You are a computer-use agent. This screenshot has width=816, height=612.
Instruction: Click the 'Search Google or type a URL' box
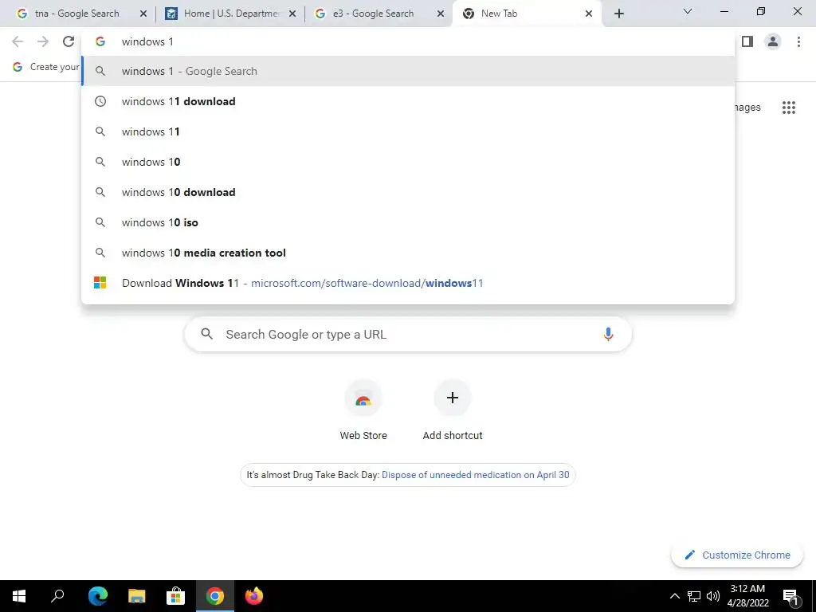pyautogui.click(x=408, y=334)
